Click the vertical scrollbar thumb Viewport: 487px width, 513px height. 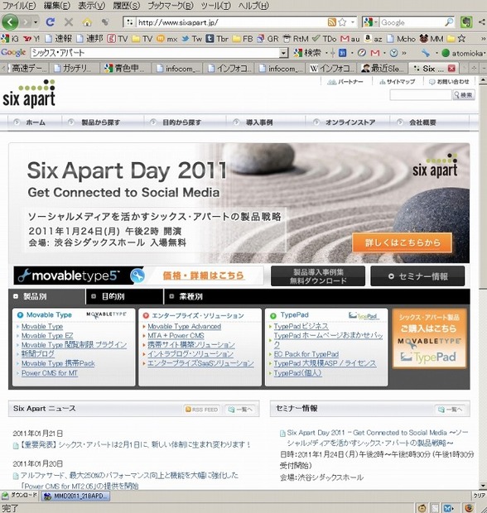coord(483,188)
